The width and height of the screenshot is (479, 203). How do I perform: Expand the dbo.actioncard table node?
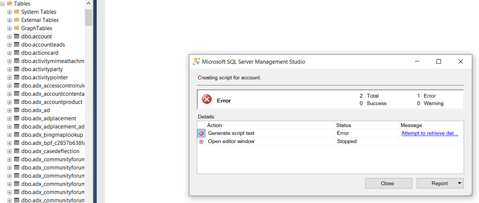pyautogui.click(x=9, y=53)
